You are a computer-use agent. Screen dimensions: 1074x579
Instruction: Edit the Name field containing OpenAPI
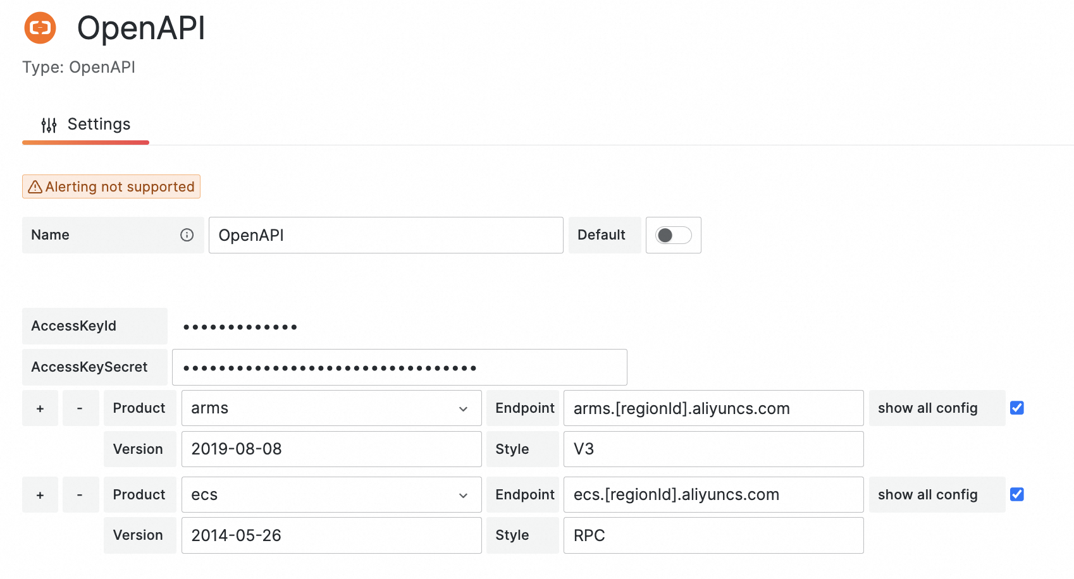386,235
